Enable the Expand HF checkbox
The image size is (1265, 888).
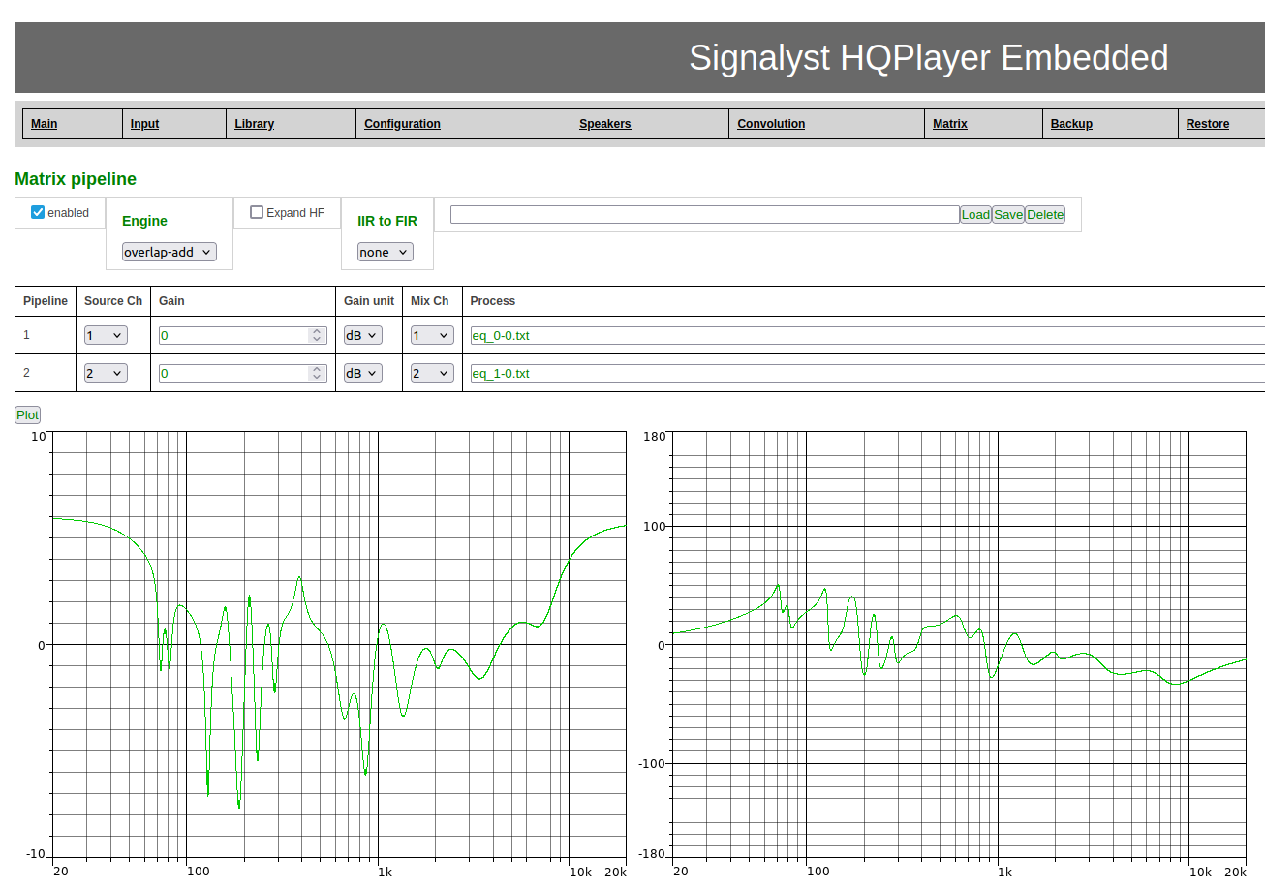[x=257, y=212]
